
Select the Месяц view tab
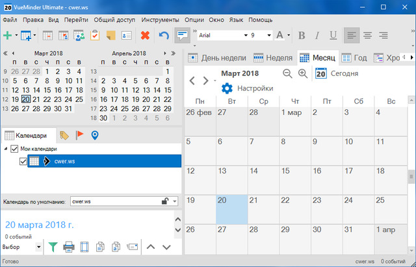(318, 58)
